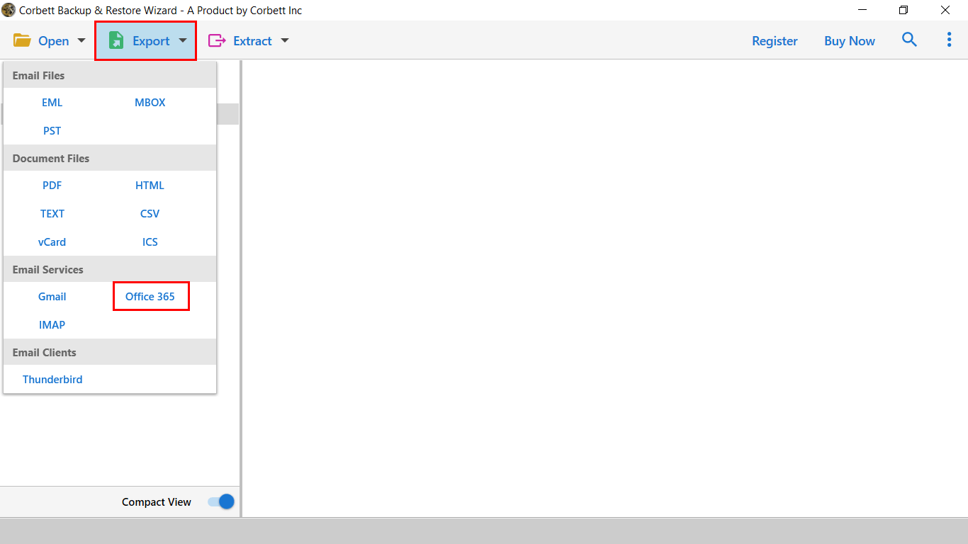Choose EML export format

[x=52, y=102]
